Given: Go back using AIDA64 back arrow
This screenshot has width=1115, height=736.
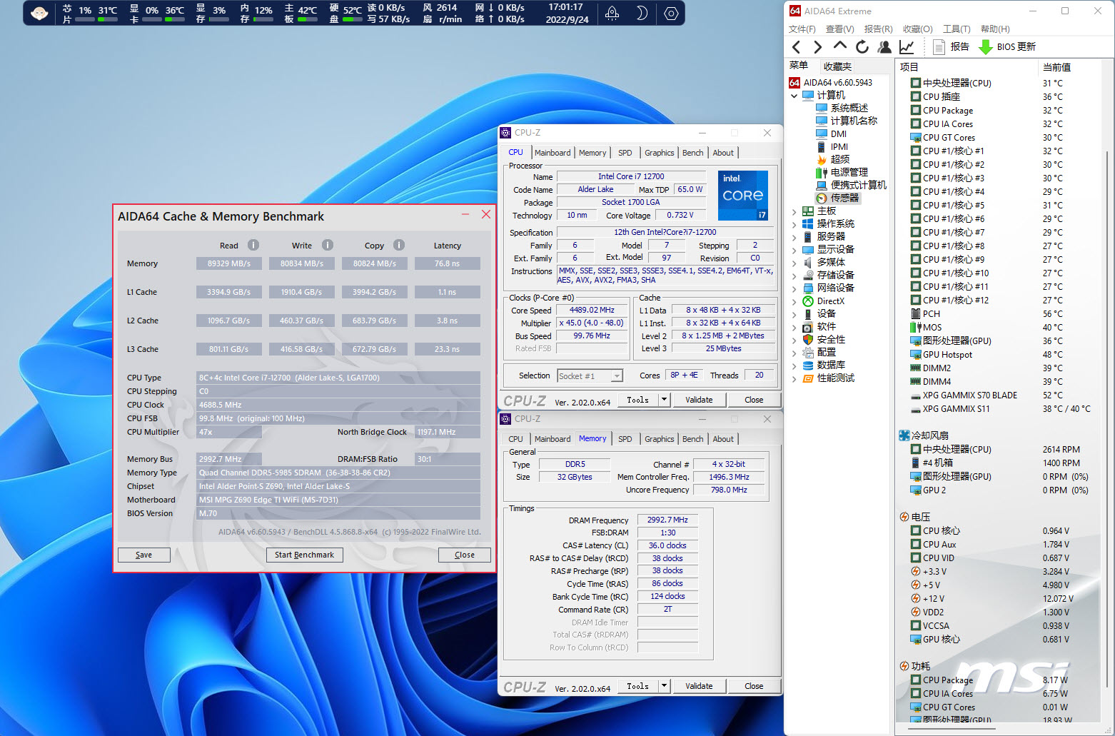Looking at the screenshot, I should coord(797,47).
